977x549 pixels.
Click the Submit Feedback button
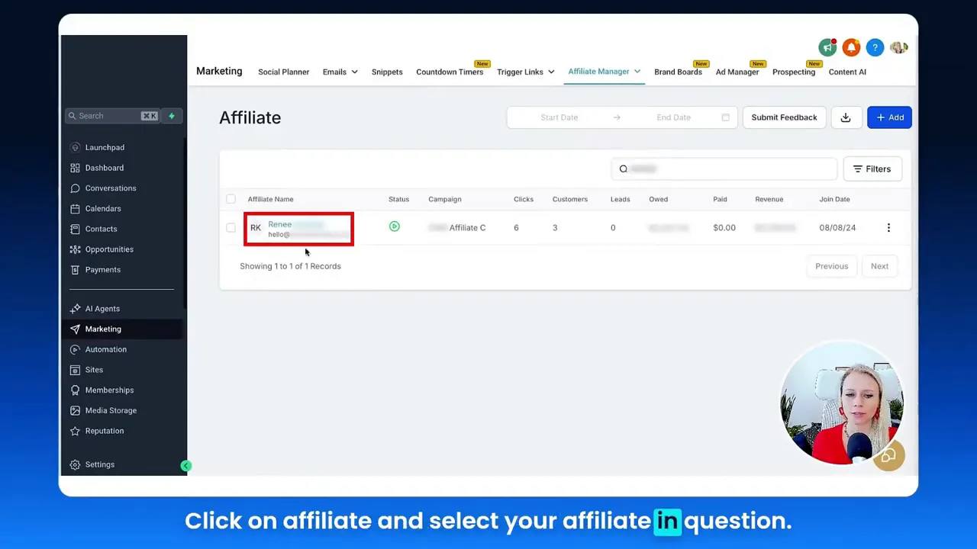pyautogui.click(x=784, y=117)
